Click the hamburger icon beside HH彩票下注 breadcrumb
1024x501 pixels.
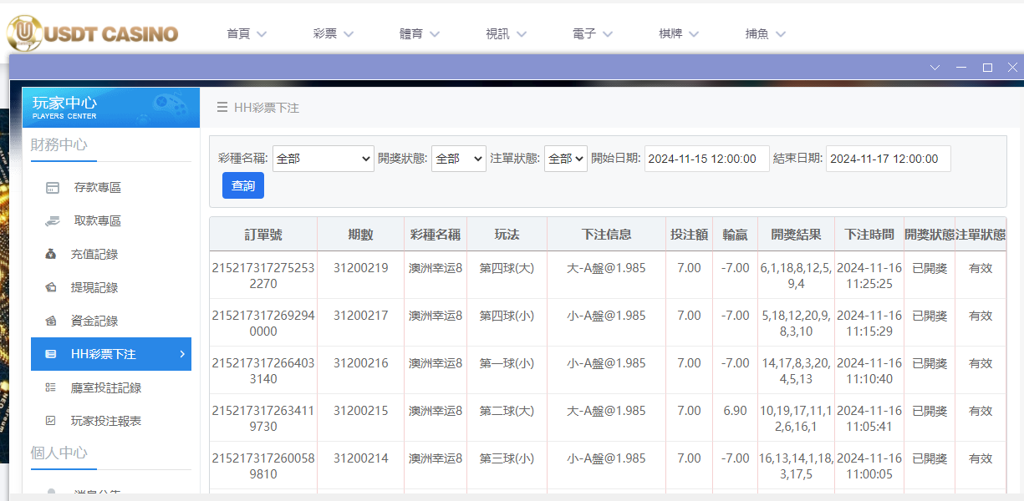(x=221, y=107)
